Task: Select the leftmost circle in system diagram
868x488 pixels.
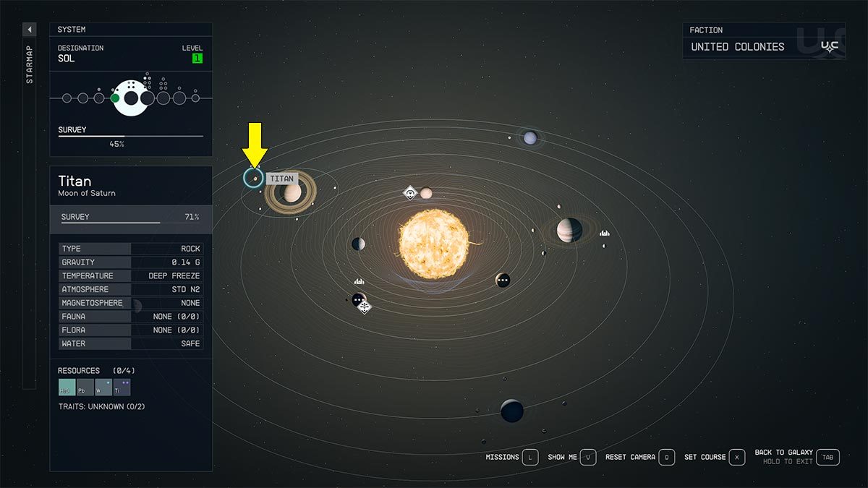Action: tap(67, 98)
